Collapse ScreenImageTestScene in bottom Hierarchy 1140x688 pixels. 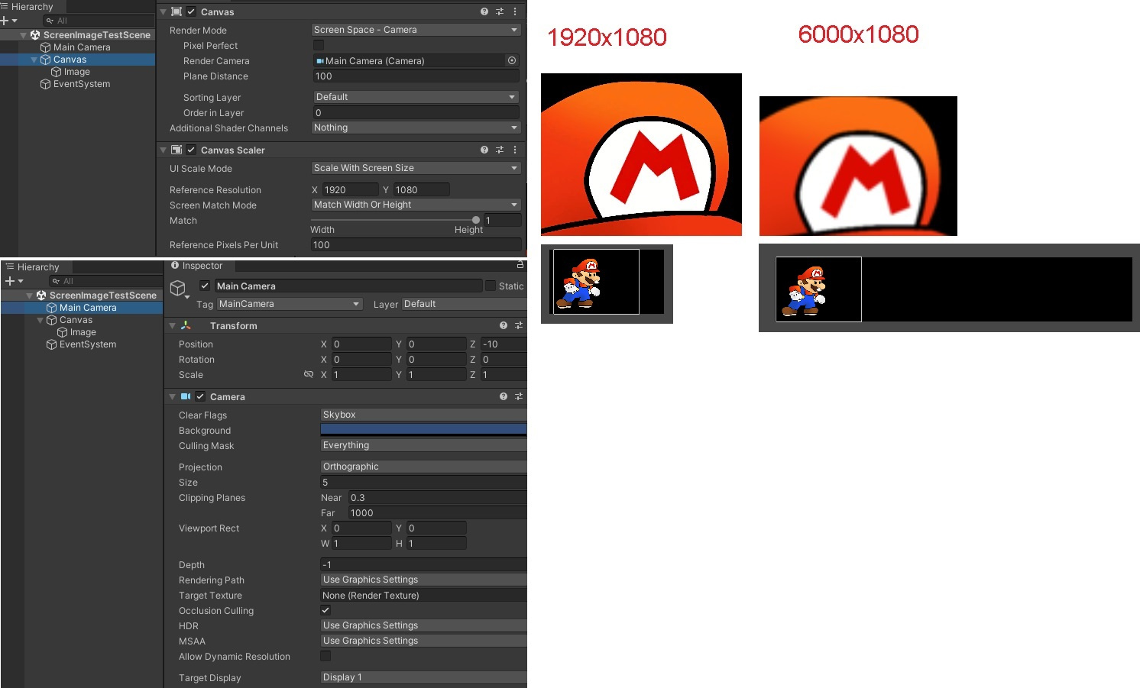[x=30, y=296]
